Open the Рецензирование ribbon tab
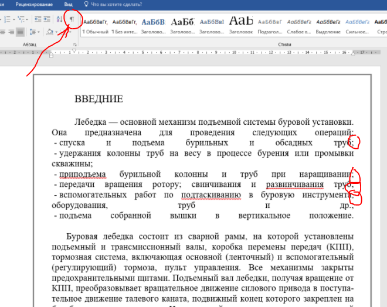387x307 pixels. (33, 4)
